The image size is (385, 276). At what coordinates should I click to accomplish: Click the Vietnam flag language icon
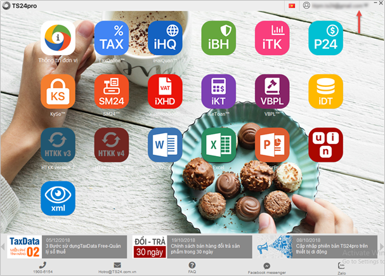(292, 6)
